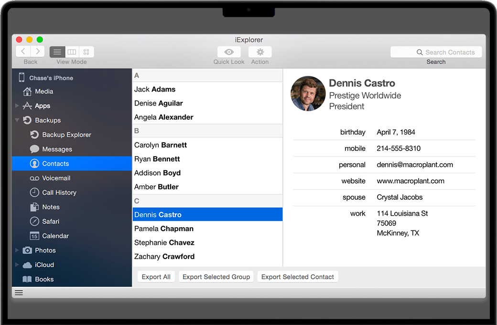Image resolution: width=497 pixels, height=325 pixels.
Task: Select contact Ryan Bennett
Action: [207, 159]
